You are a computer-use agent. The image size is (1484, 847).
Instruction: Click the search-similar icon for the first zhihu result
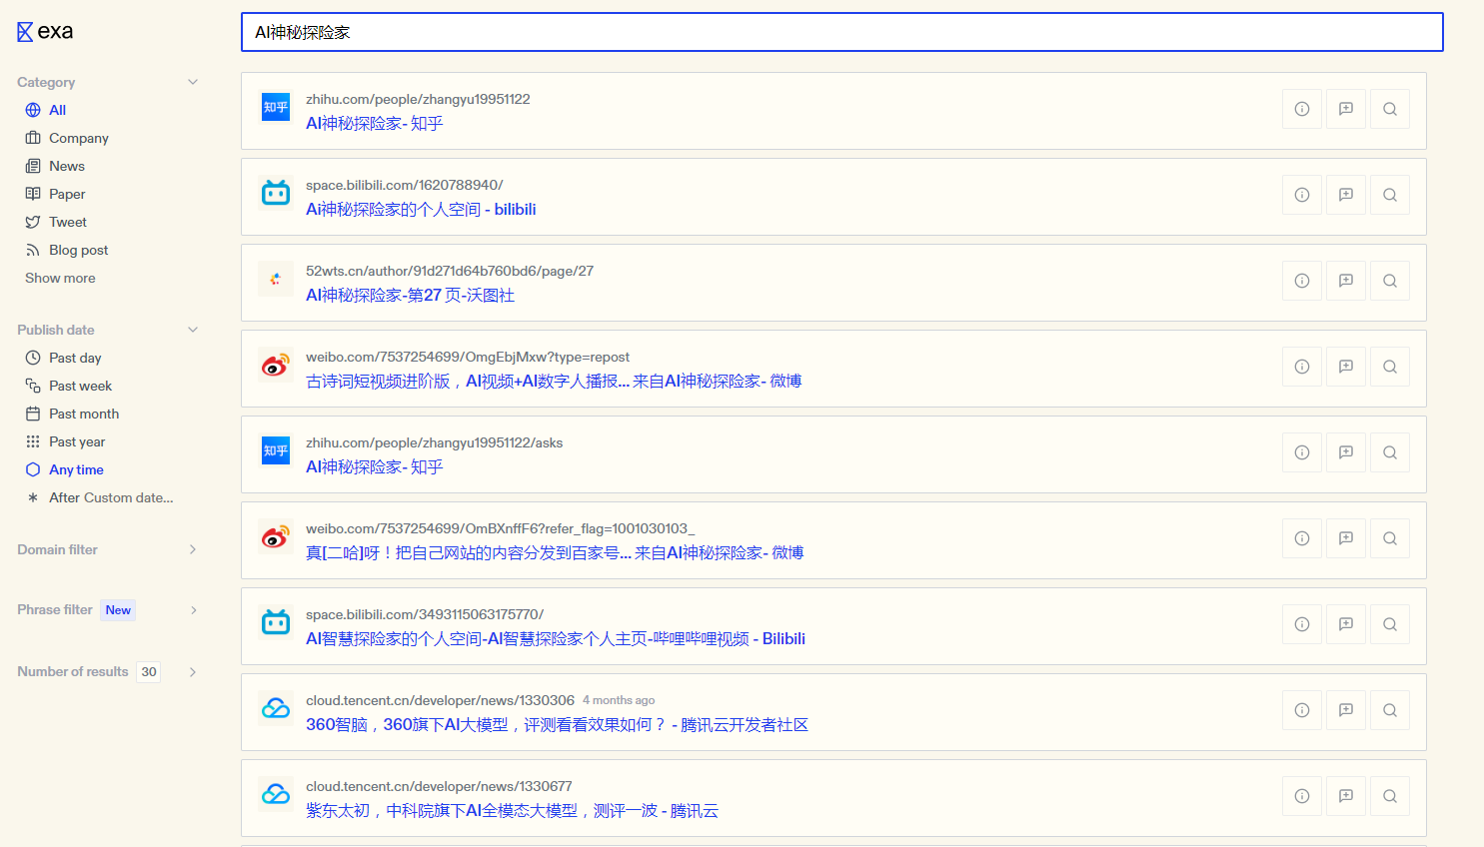pyautogui.click(x=1390, y=109)
